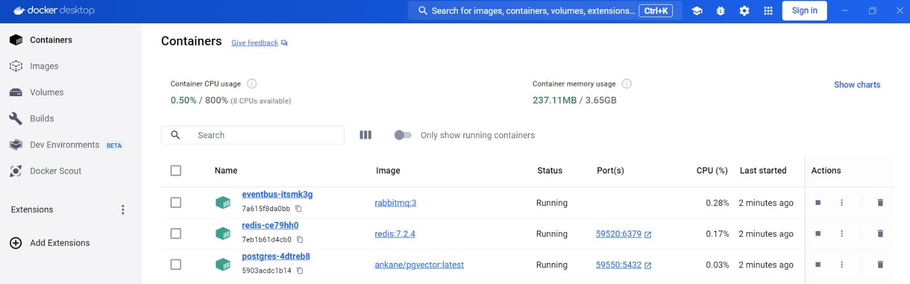This screenshot has height=284, width=910.
Task: Open the Troubleshoot bug icon
Action: coord(721,11)
